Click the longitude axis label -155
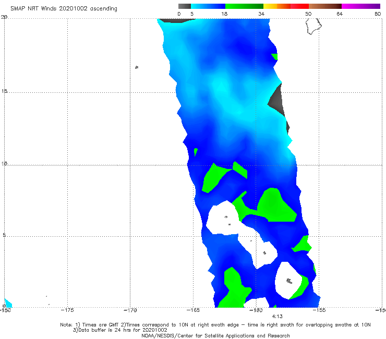This screenshot has height=339, width=386. point(319,310)
